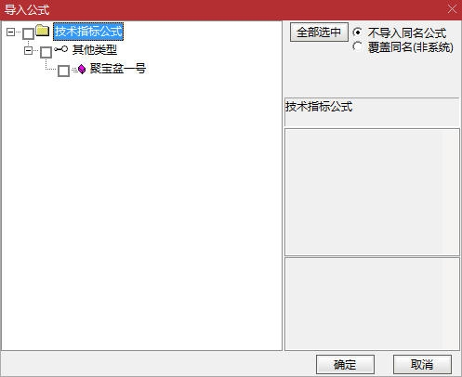Select the 其他类型 tree item label
462x377 pixels.
[x=95, y=50]
